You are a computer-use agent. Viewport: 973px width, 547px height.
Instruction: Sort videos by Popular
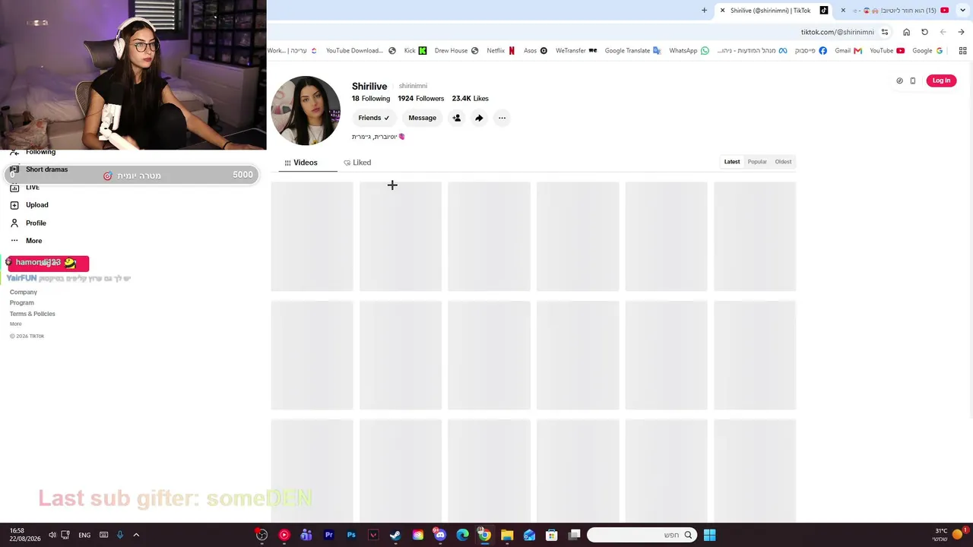click(757, 162)
